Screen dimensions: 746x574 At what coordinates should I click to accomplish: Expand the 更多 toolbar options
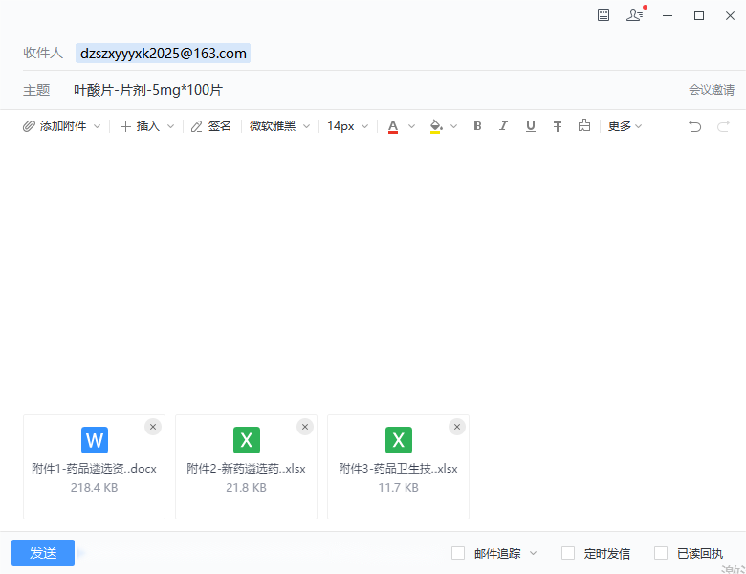tap(625, 126)
